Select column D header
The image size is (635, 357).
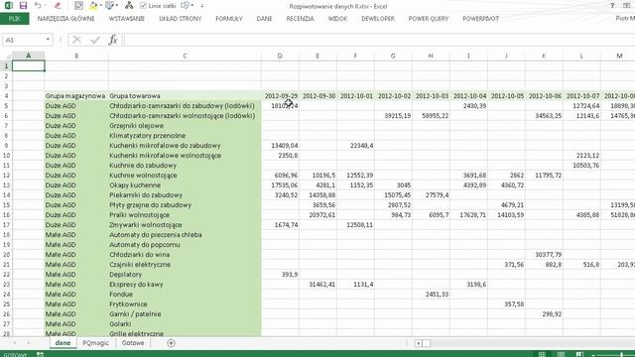(280, 56)
